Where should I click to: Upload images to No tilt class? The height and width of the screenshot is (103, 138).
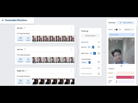point(28,39)
